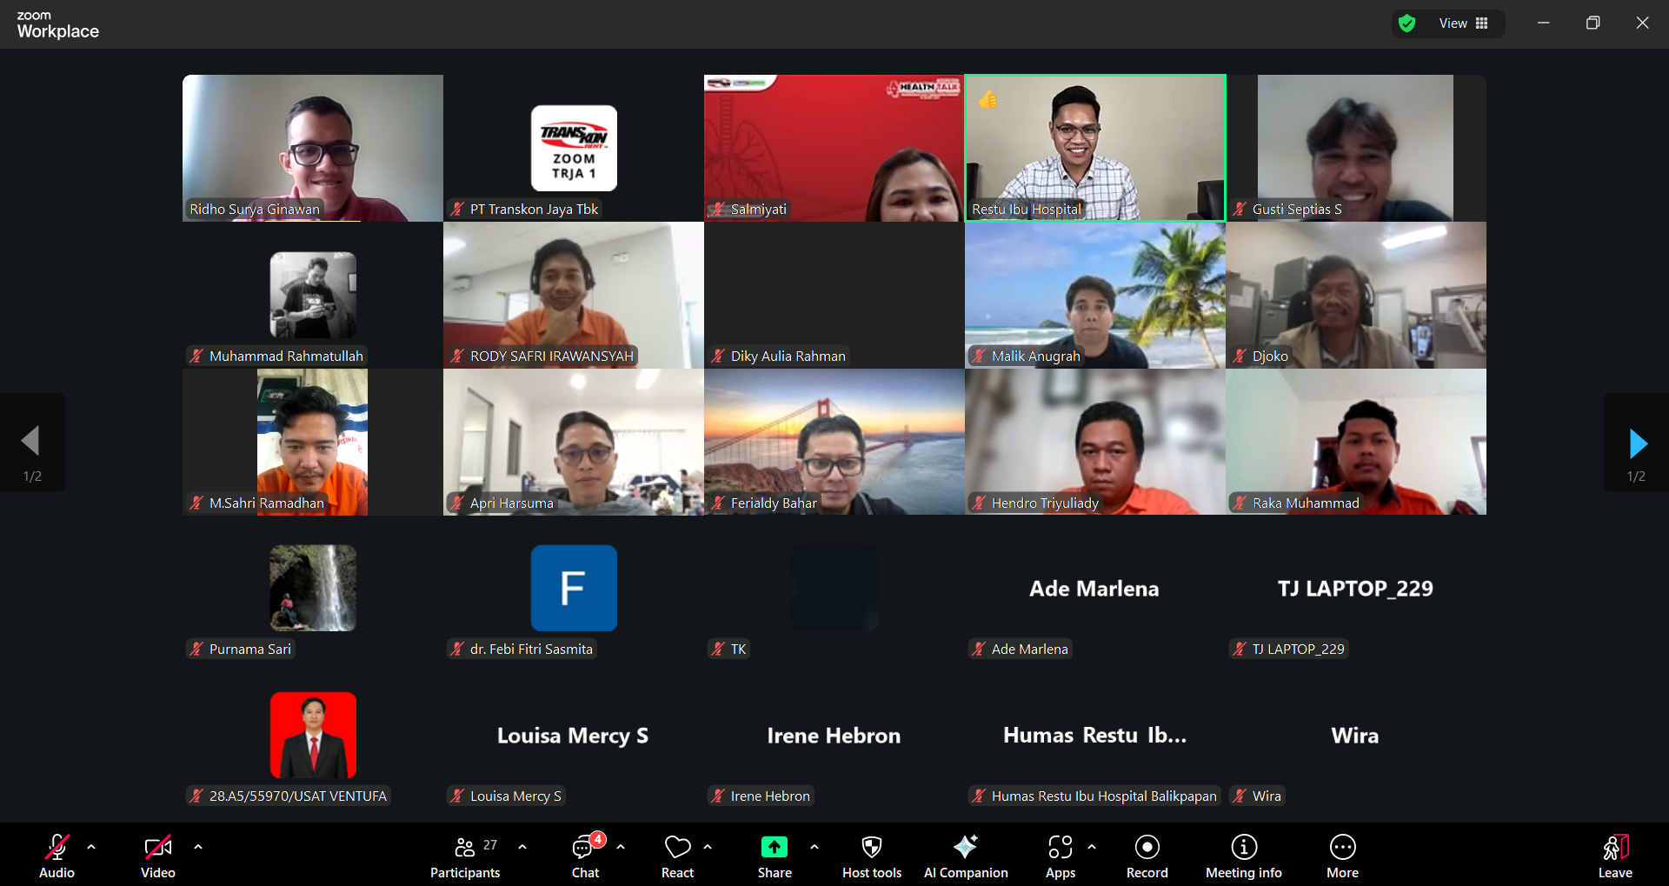Open the Chat panel icon
This screenshot has height=886, width=1669.
click(x=584, y=848)
